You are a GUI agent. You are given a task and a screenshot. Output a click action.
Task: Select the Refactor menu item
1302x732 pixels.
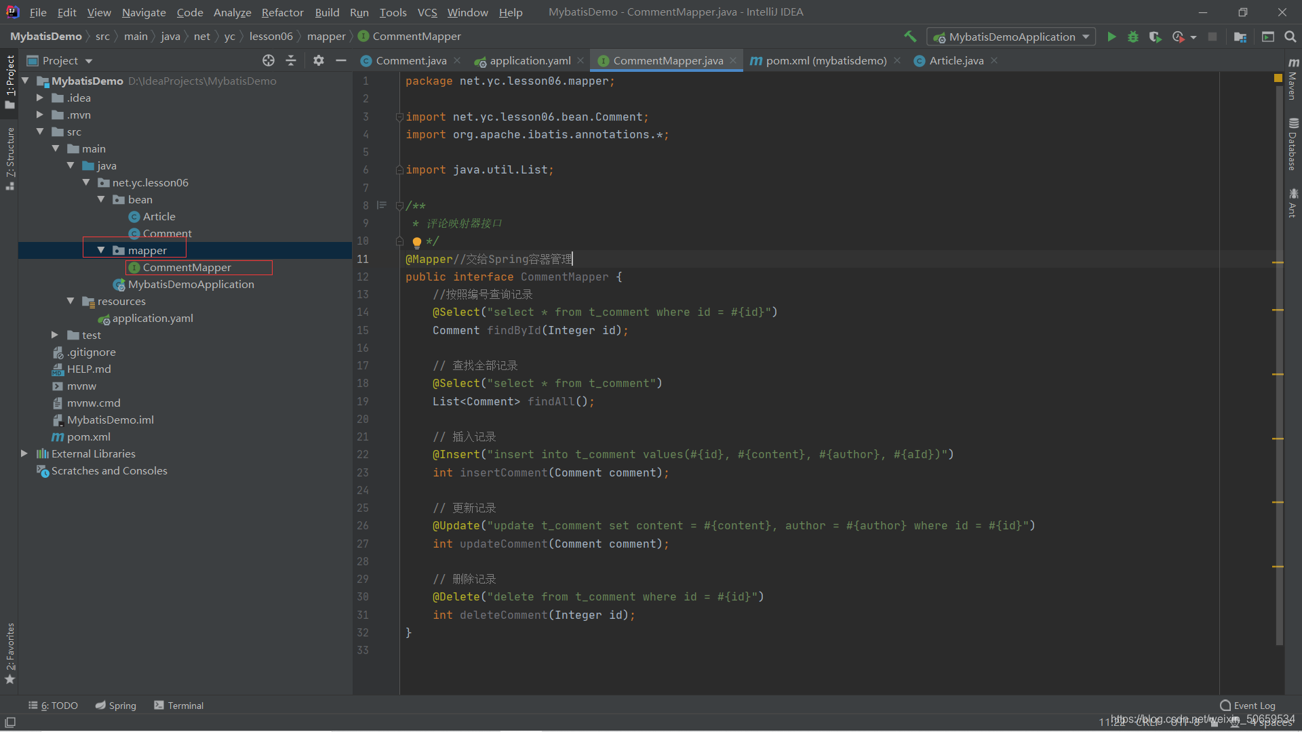283,12
